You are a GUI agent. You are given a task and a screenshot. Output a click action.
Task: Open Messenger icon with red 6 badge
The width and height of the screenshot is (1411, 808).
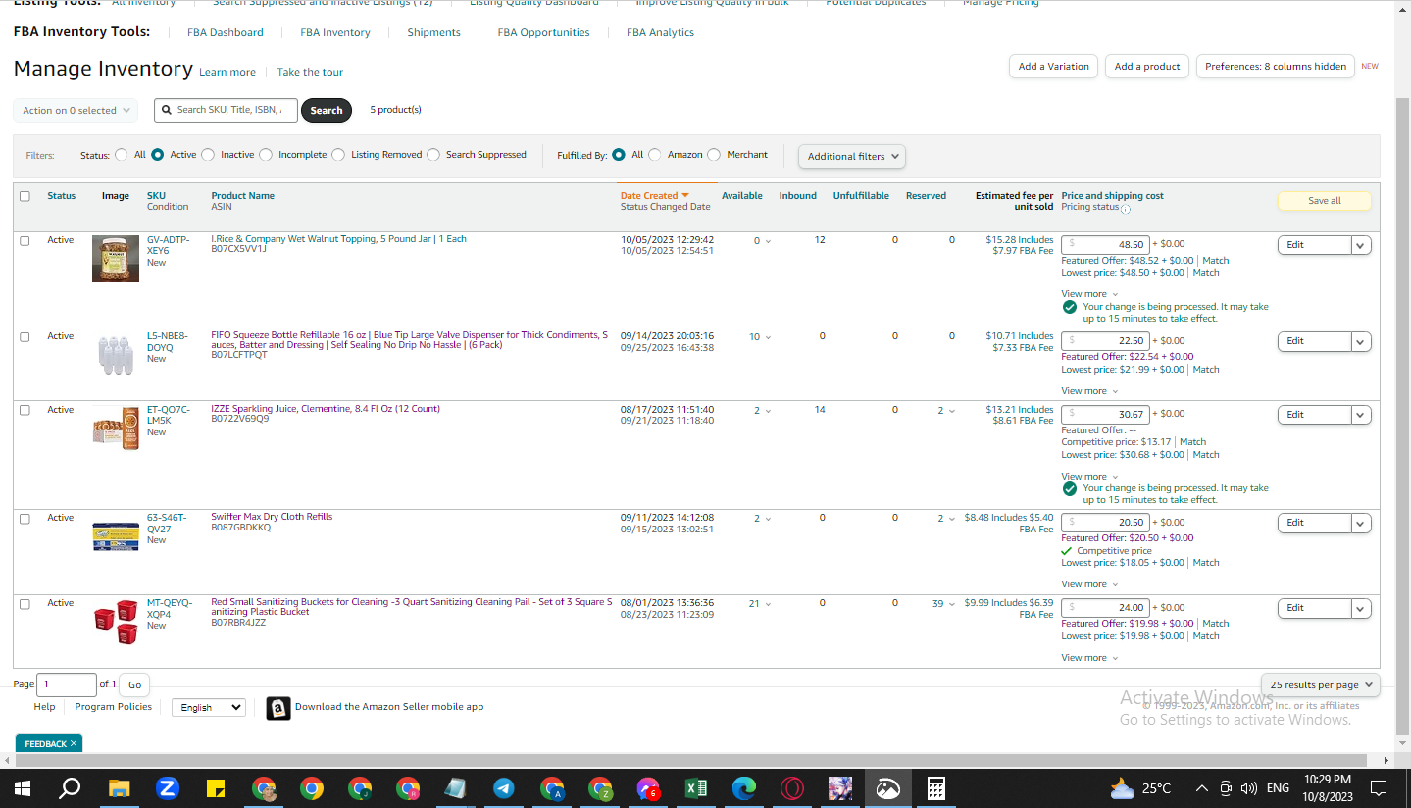(x=648, y=788)
